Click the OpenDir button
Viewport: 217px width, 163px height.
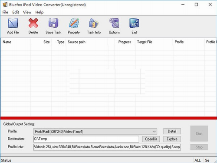pos(151,139)
